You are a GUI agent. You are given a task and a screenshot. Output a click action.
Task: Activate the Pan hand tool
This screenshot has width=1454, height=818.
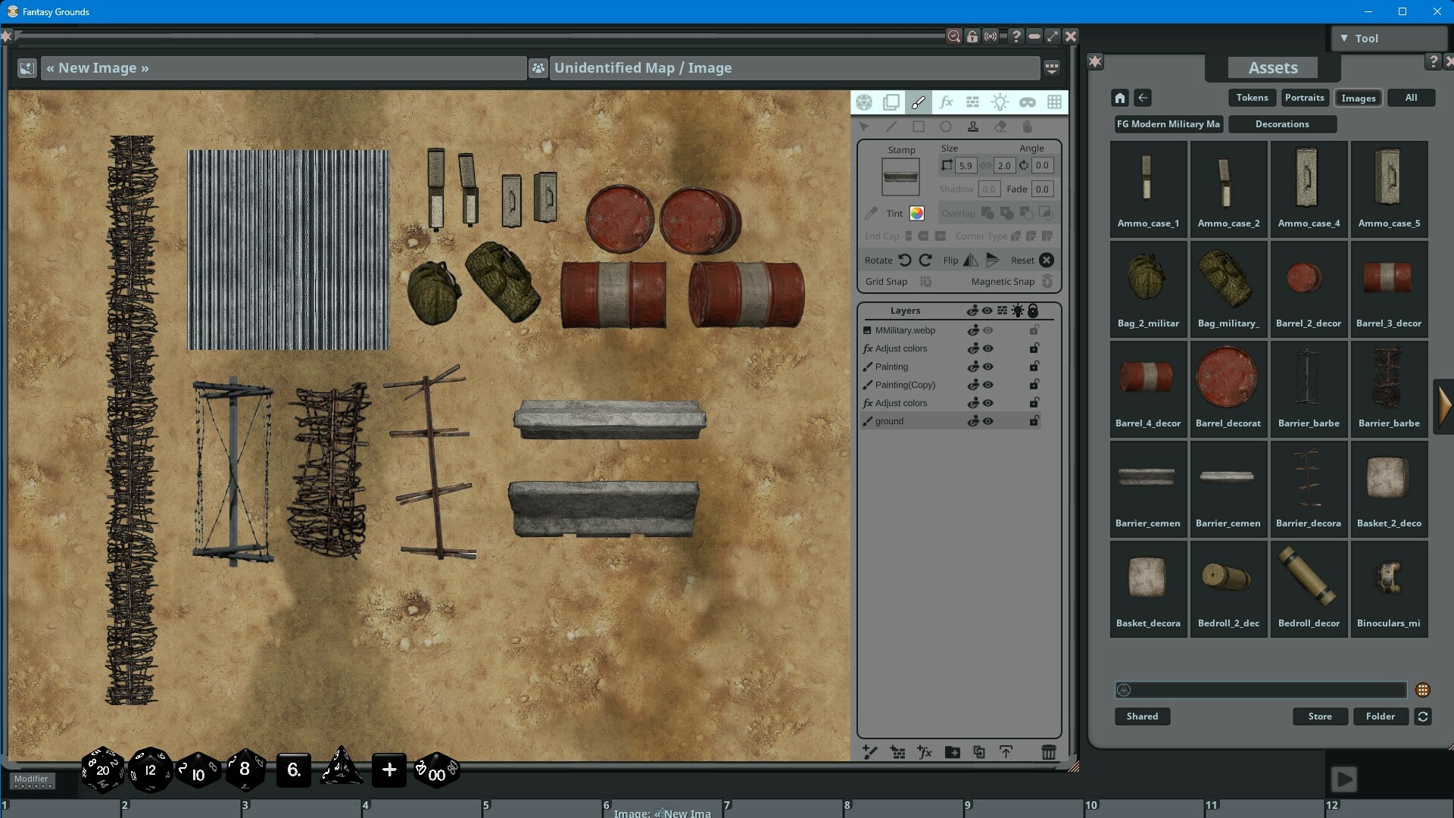1028,126
